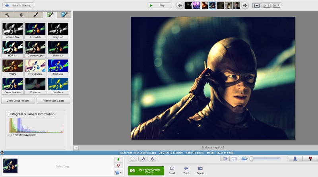Apply the Duo-Tone effect
The image size is (318, 177).
click(x=58, y=86)
